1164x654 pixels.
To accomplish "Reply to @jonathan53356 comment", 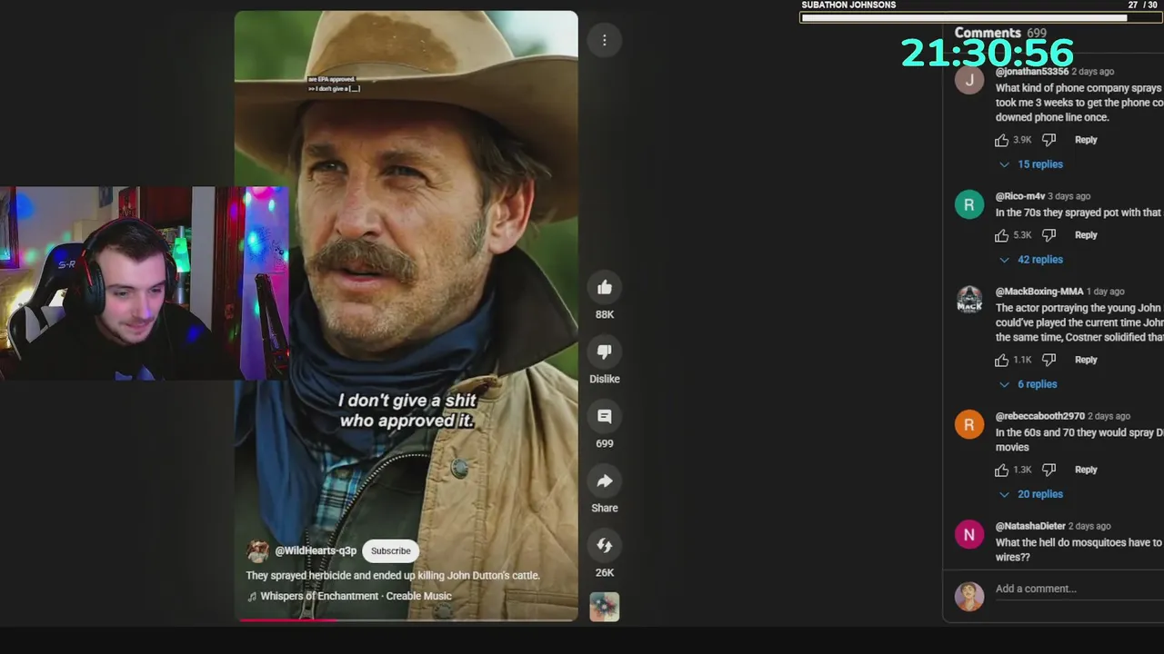I will coord(1086,140).
